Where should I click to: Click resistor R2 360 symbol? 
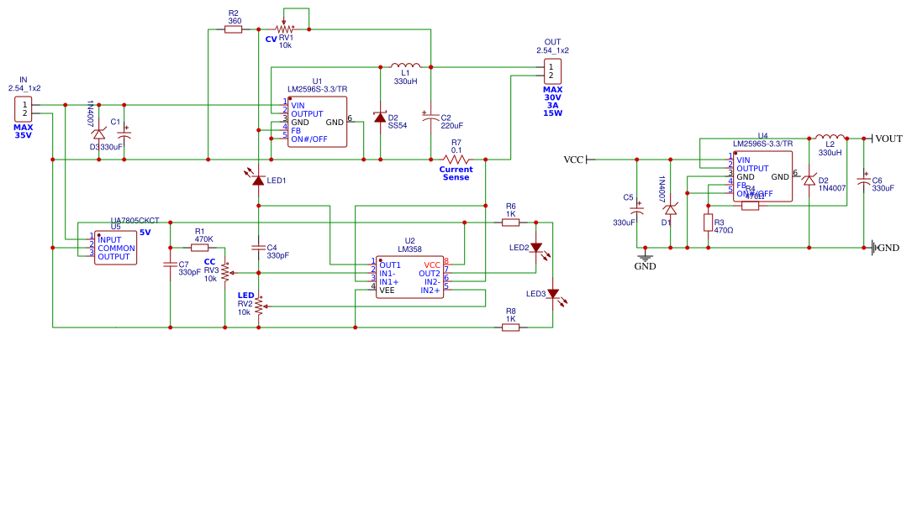(233, 29)
